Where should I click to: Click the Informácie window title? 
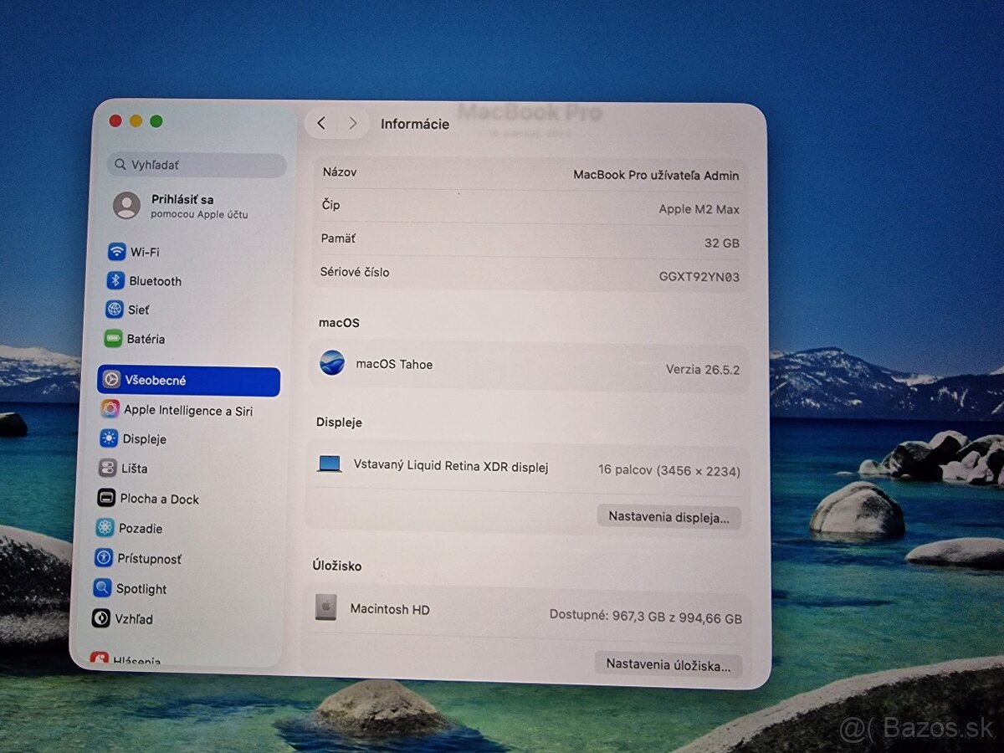[415, 124]
